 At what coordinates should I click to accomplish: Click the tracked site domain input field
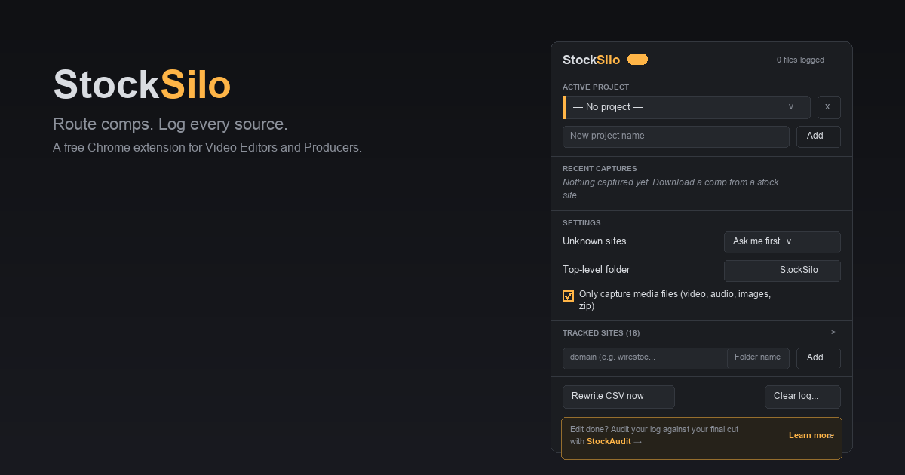pyautogui.click(x=645, y=358)
